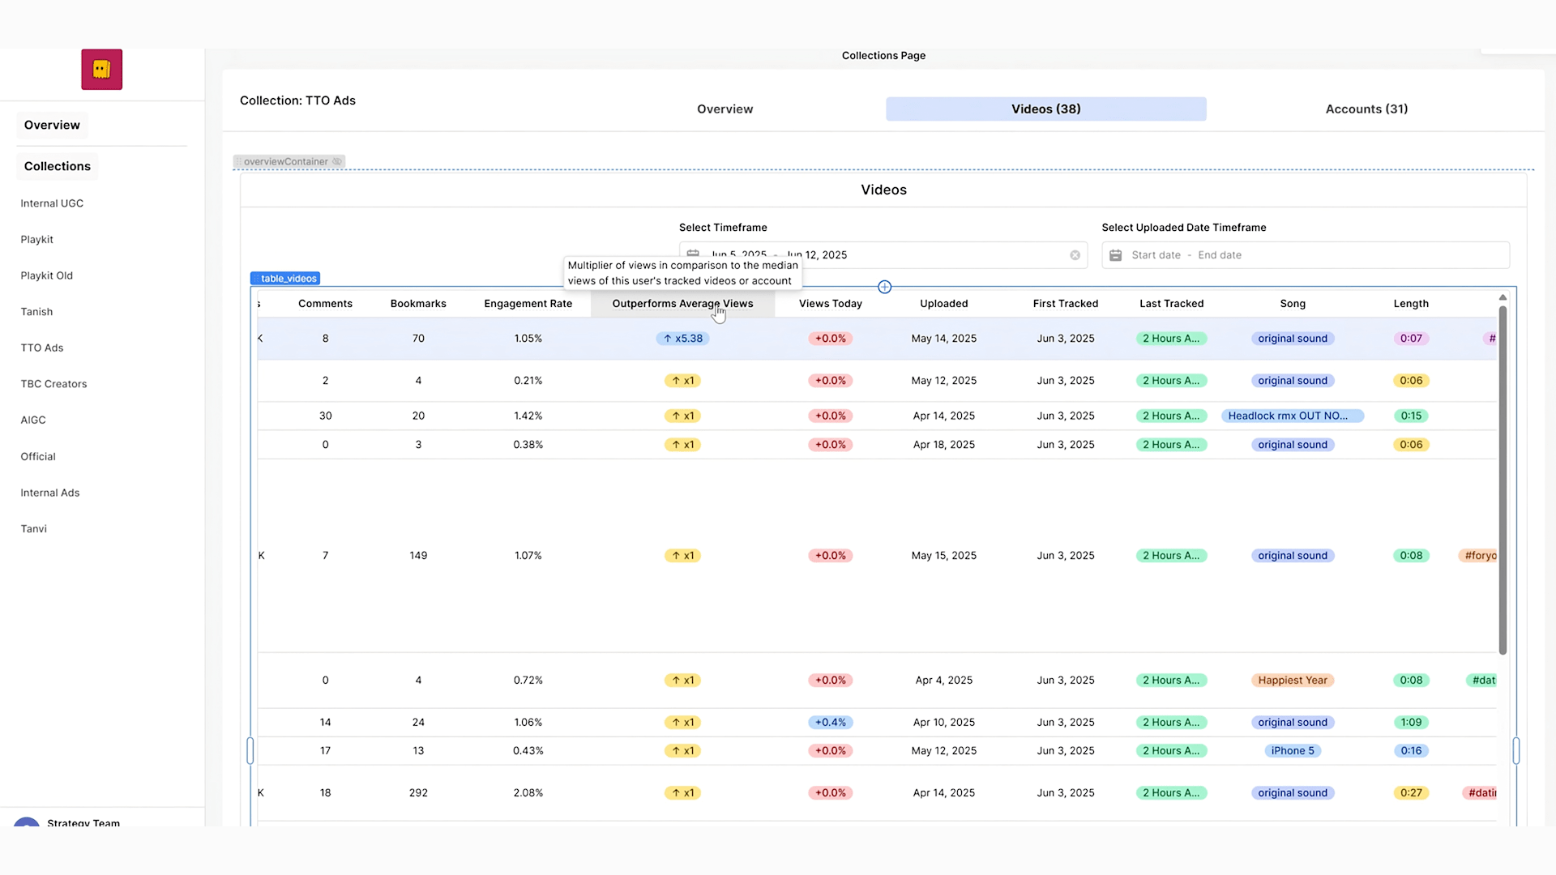Click the x5.38 outperformance badge

[x=682, y=338]
